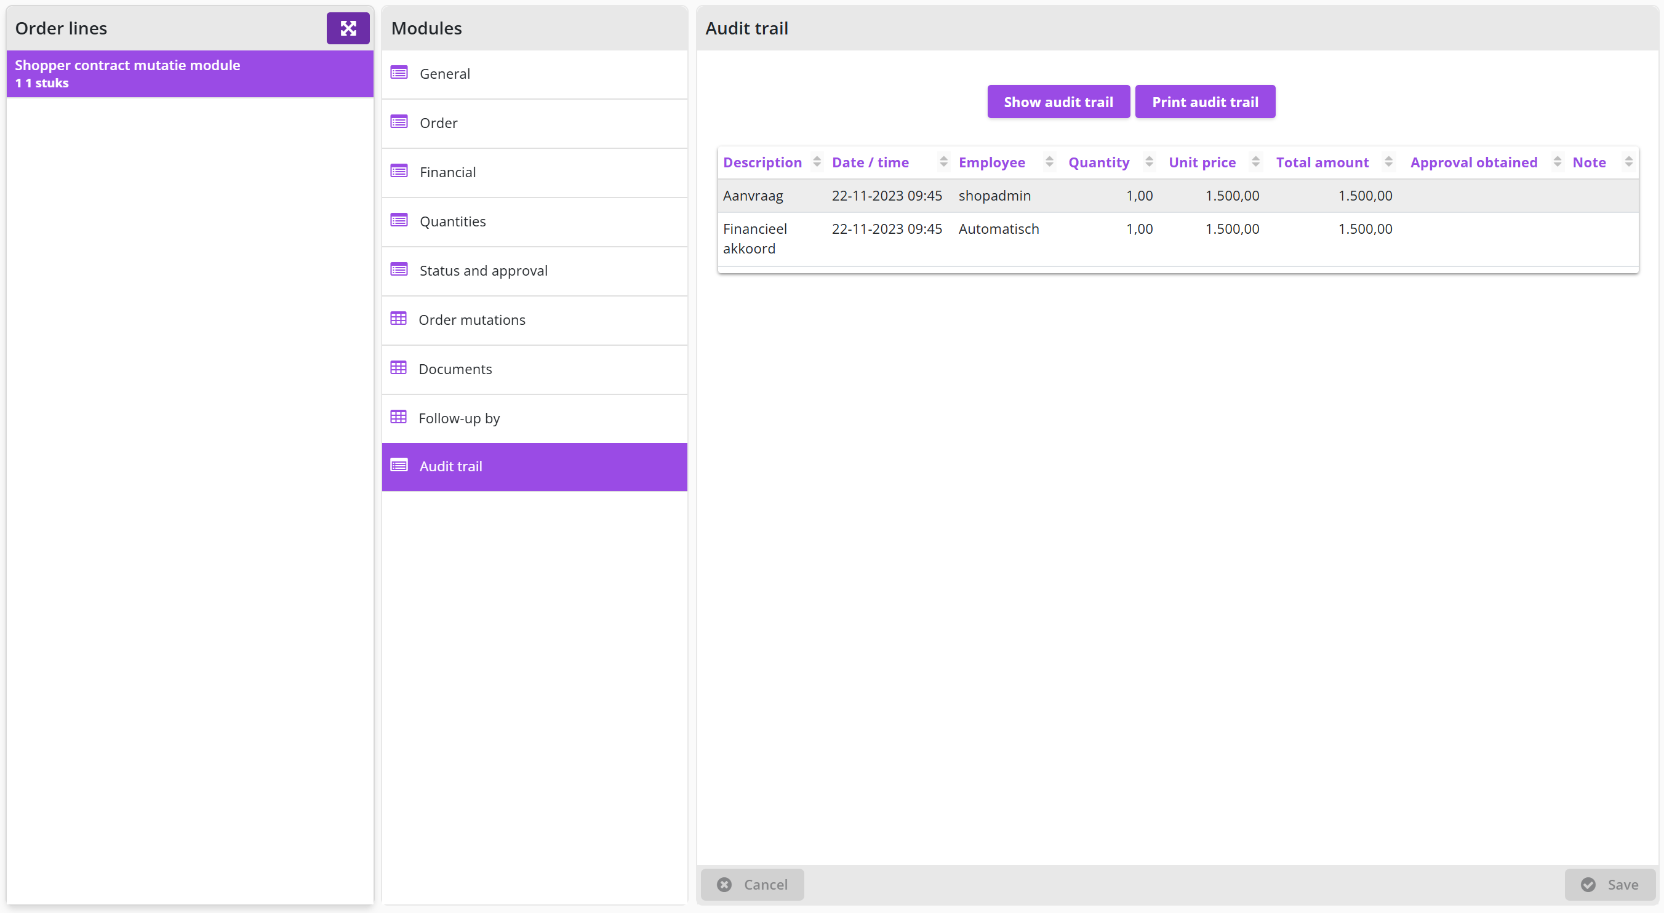Image resolution: width=1664 pixels, height=913 pixels.
Task: Sort the table by the Description column
Action: coord(817,161)
